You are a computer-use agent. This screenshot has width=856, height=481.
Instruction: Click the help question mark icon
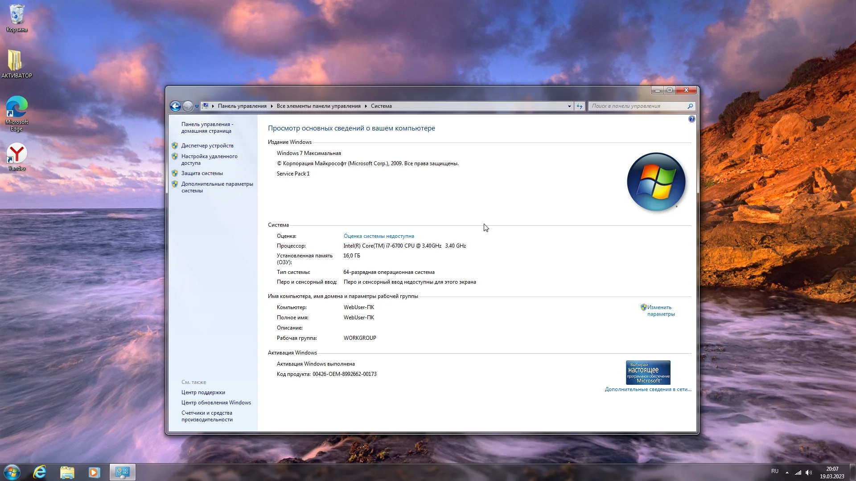[691, 119]
